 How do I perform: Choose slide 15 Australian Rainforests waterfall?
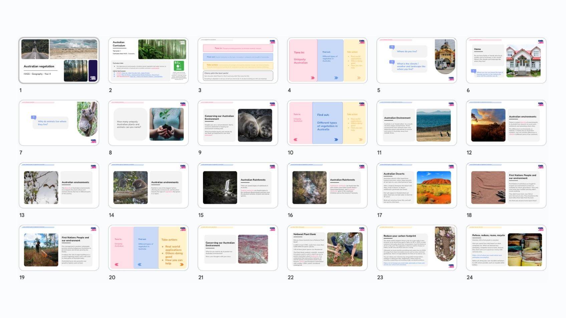click(x=238, y=185)
